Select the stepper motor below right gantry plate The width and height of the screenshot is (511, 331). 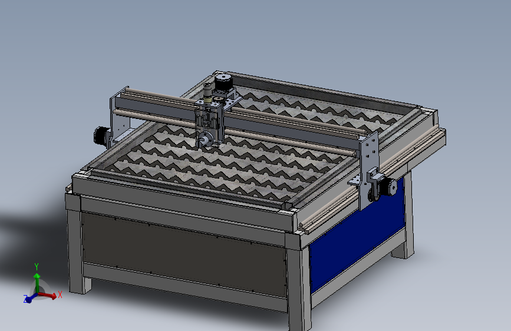tap(390, 187)
